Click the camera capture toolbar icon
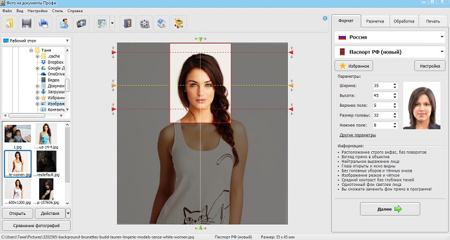This screenshot has height=240, width=450. point(81,23)
